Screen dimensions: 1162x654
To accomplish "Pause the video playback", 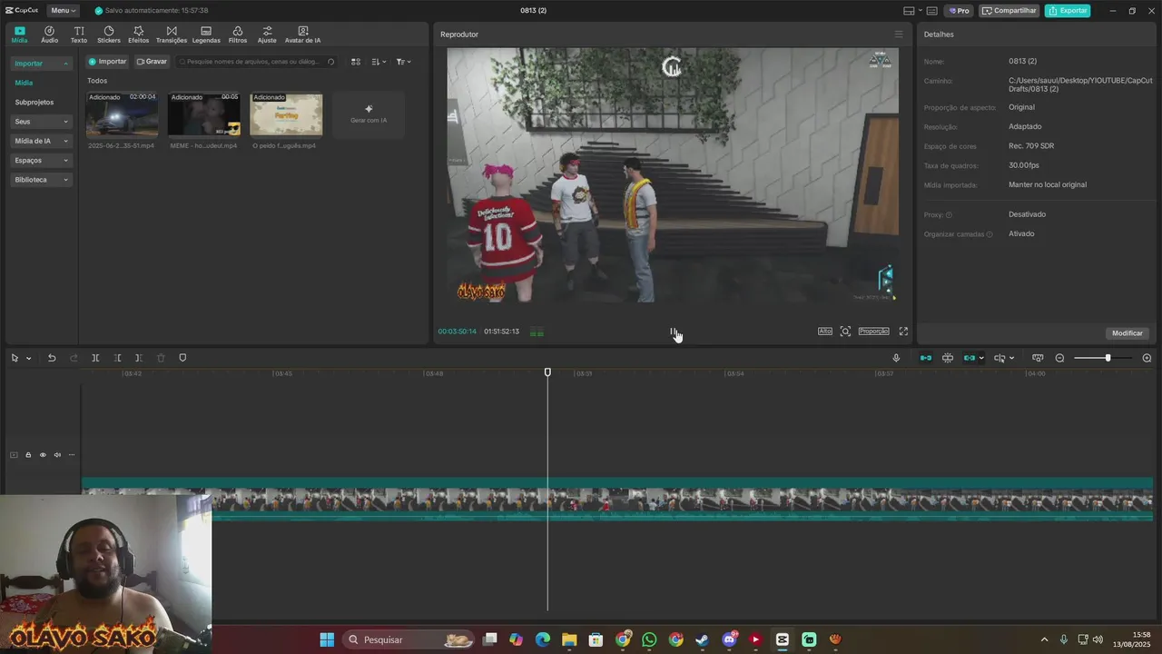I will pos(673,332).
